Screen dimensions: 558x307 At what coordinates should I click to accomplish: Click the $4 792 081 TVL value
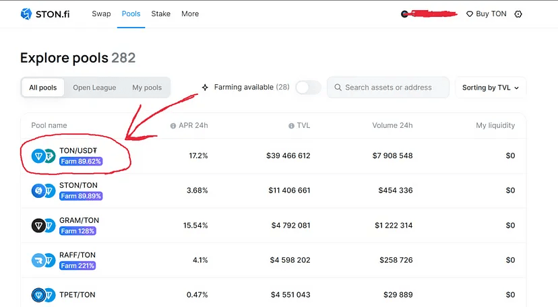(290, 226)
